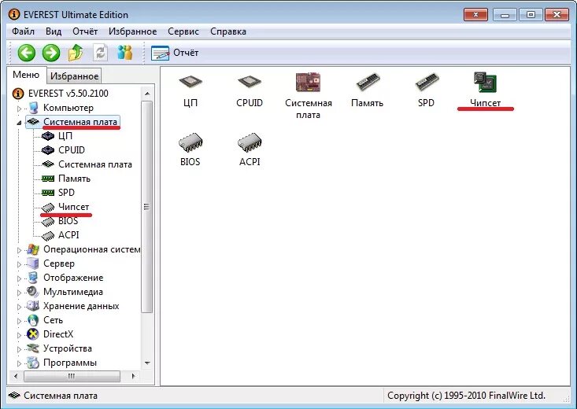The width and height of the screenshot is (577, 409).
Task: Maximize the EVEREST window
Action: (531, 15)
